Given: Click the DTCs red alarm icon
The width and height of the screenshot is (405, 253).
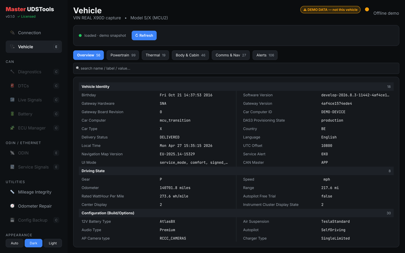Looking at the screenshot, I should [12, 86].
